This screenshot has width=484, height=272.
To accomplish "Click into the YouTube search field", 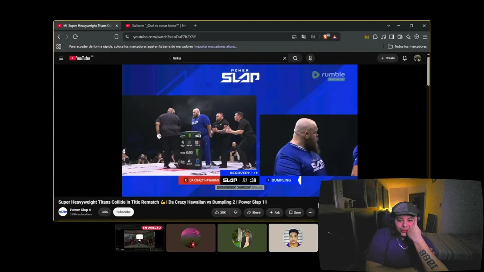I will [x=227, y=58].
